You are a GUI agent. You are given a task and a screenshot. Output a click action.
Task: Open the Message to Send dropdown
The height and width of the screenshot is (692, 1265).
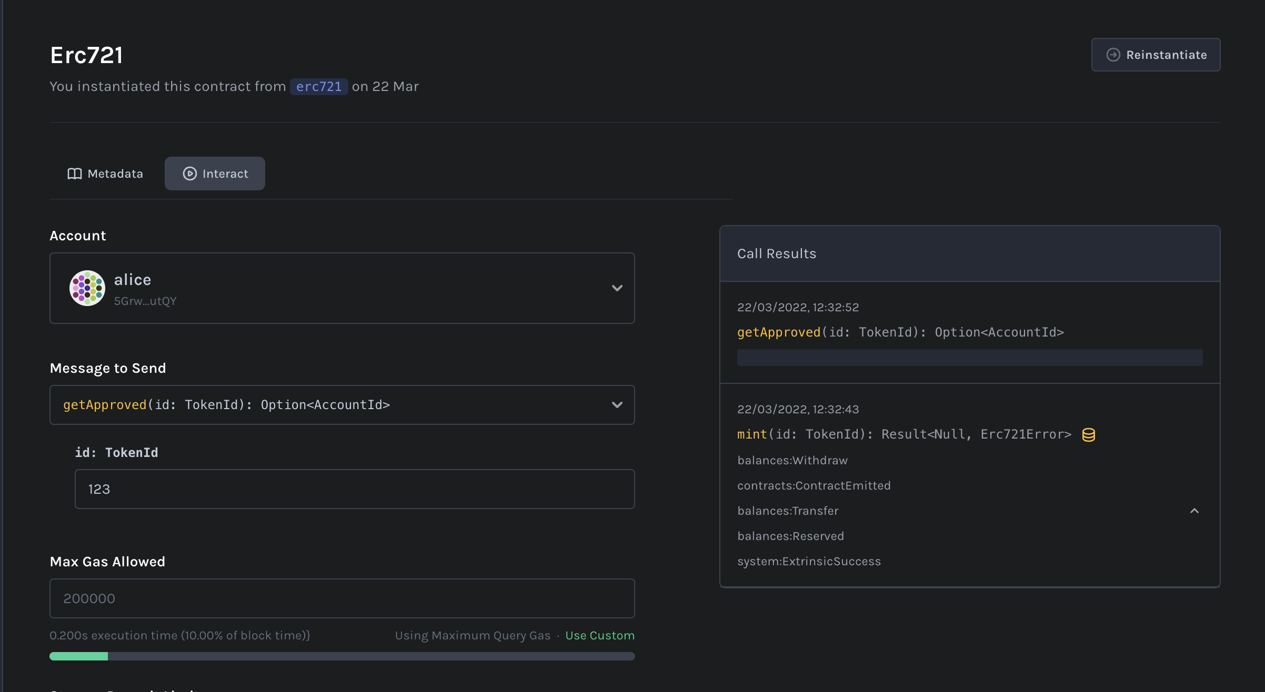(x=617, y=404)
